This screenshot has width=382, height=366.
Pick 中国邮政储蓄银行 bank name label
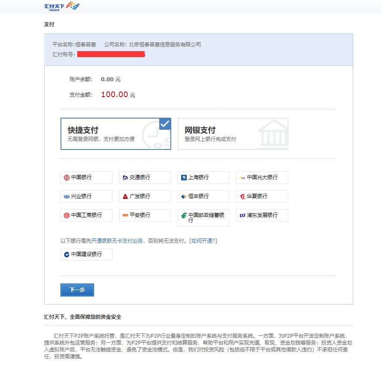[206, 217]
